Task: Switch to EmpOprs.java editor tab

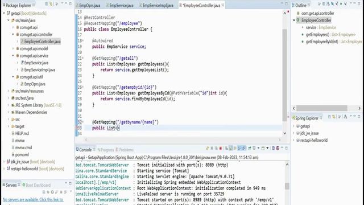Action: pos(89,5)
